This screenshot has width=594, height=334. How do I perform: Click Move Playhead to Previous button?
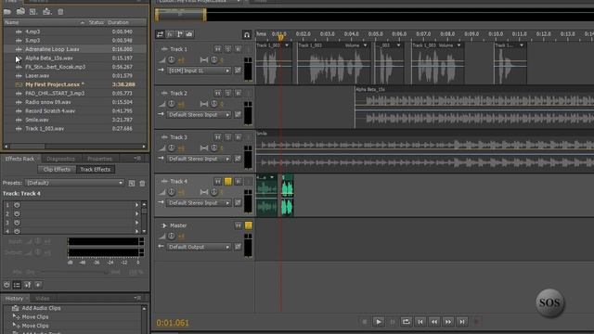click(420, 322)
